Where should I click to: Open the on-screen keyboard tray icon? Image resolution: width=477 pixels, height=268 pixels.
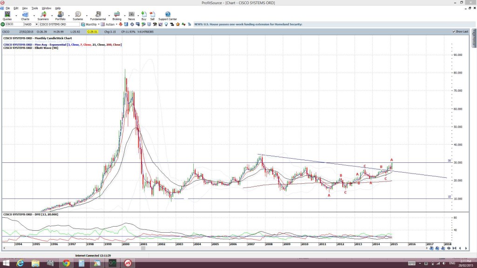click(412, 263)
